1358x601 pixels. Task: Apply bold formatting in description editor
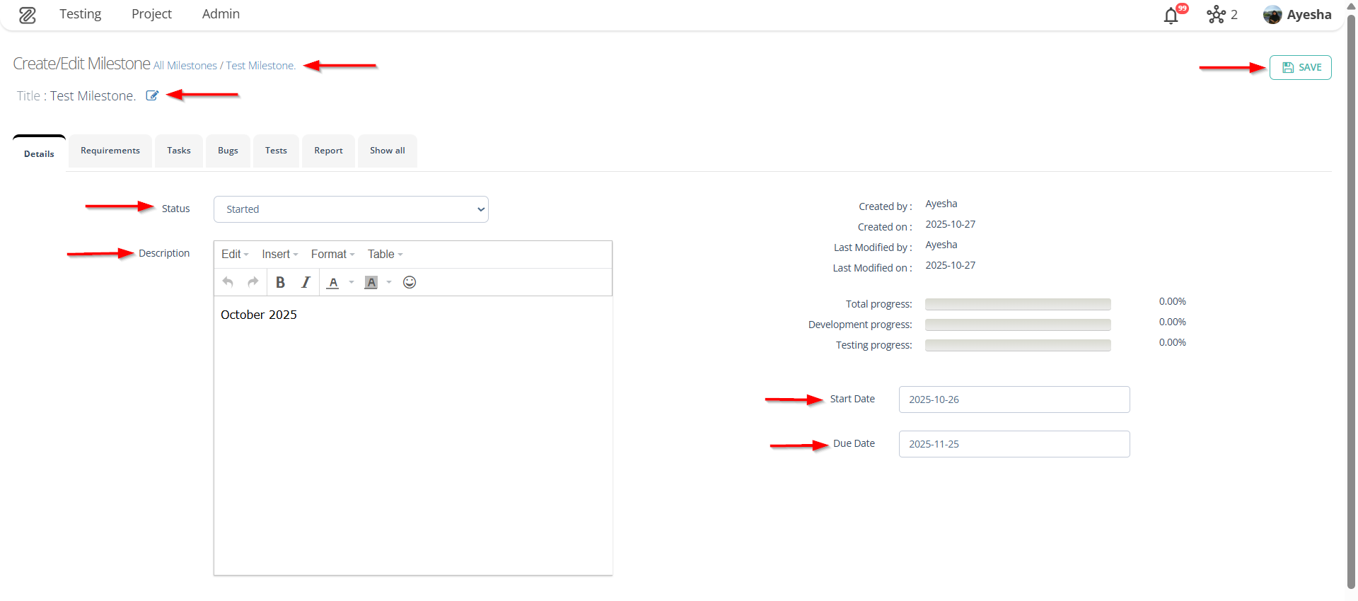[280, 282]
